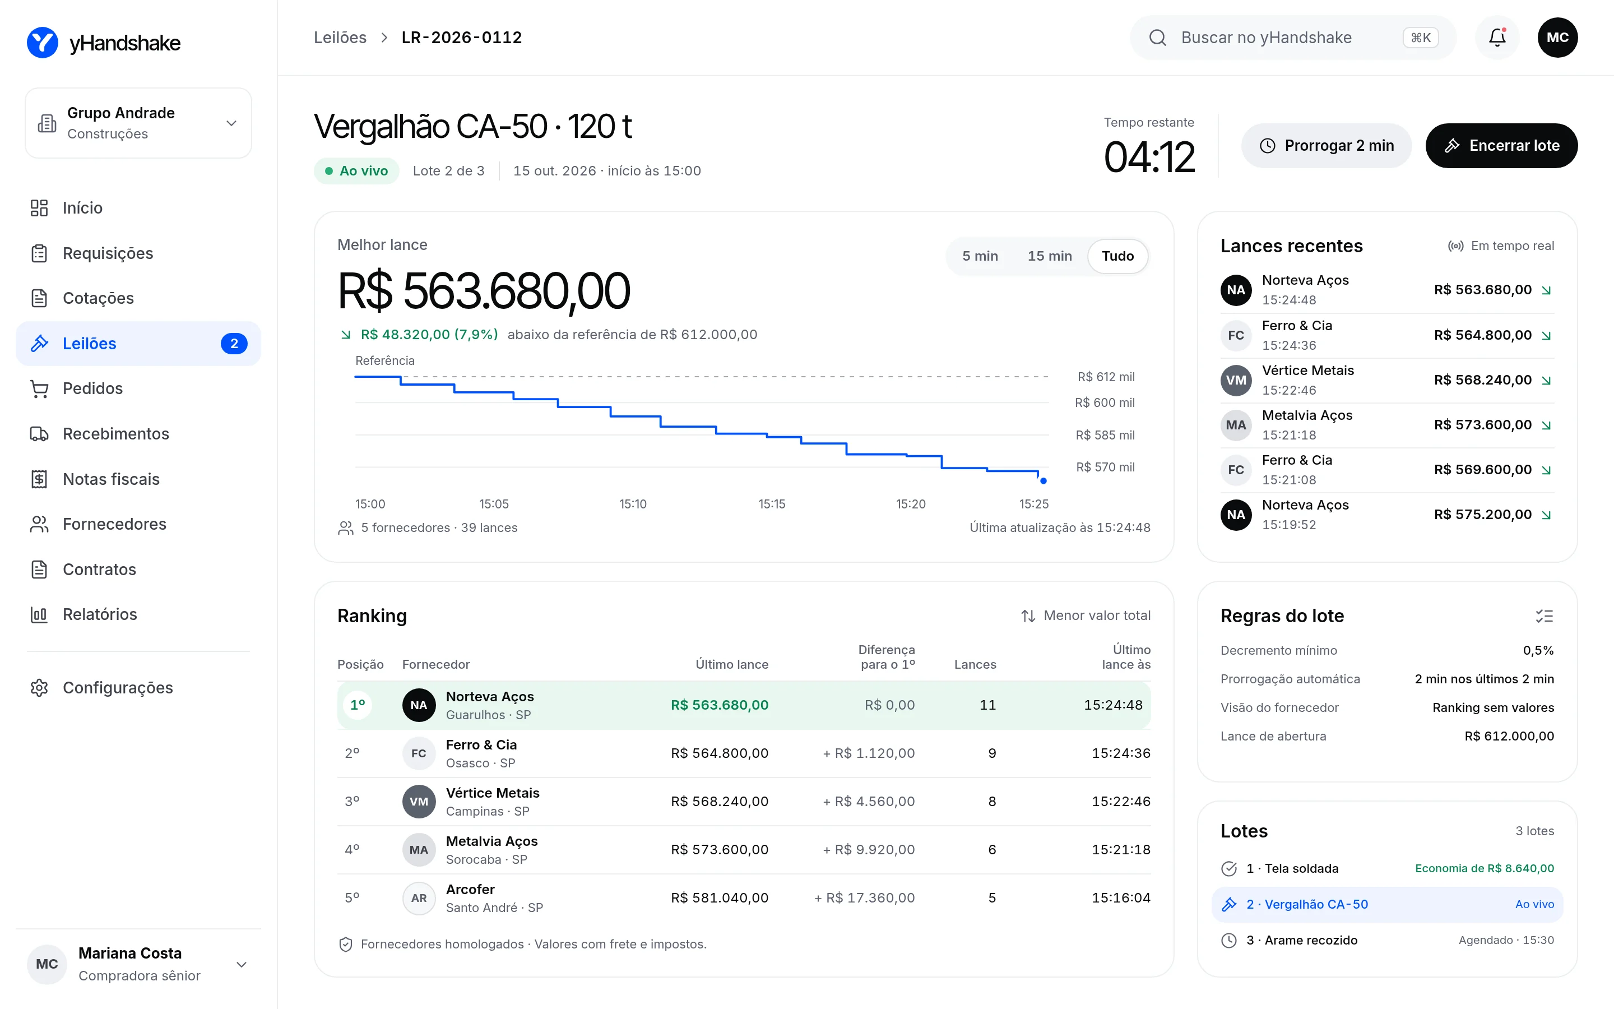Select the 5 min chart range
Viewport: 1614px width, 1009px height.
click(x=980, y=256)
